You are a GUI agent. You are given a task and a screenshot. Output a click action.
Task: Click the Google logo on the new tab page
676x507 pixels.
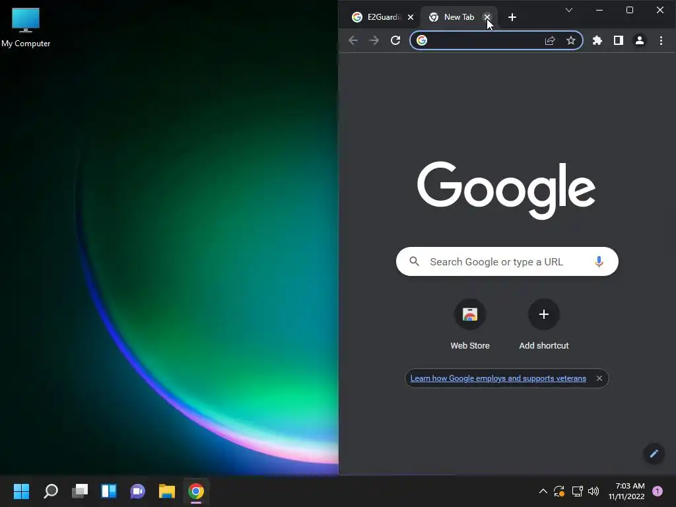tap(506, 190)
